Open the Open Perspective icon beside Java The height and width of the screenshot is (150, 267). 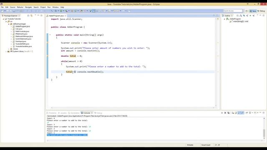(x=247, y=11)
